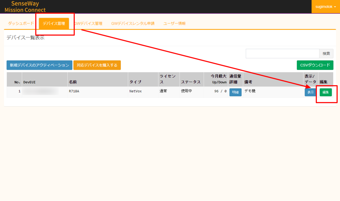Click the 検索 search button
340x201 pixels.
(x=326, y=54)
